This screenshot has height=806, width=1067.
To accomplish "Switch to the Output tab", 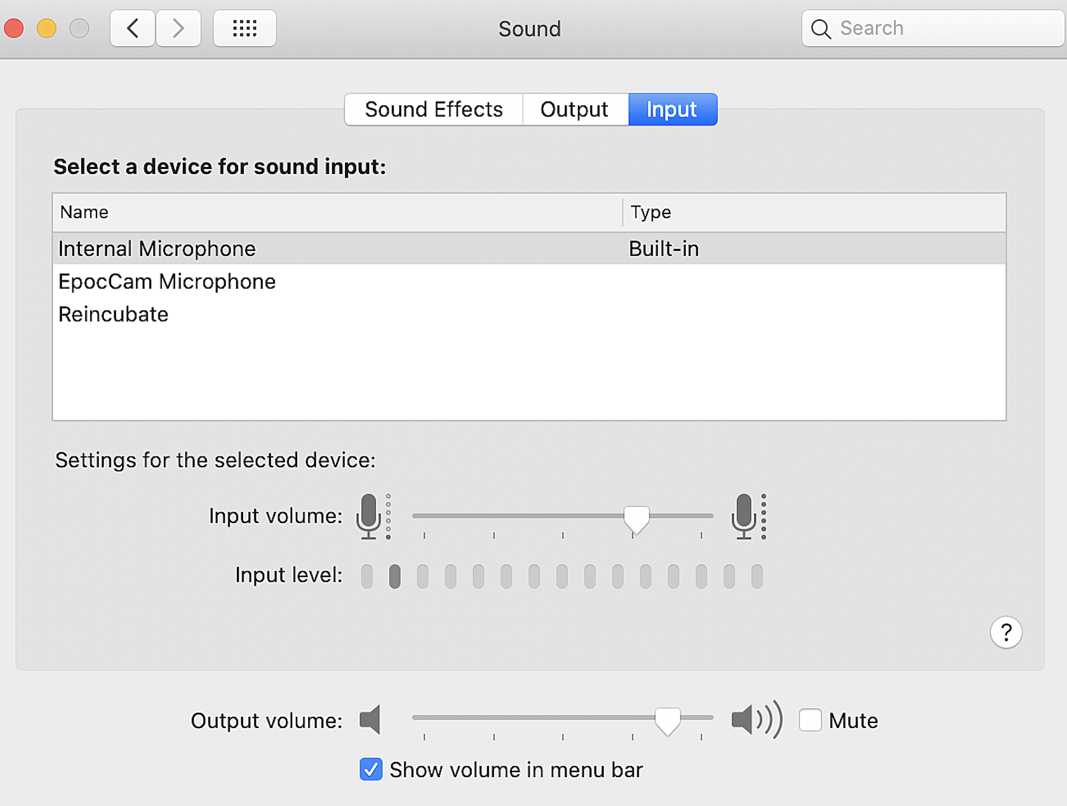I will point(574,109).
